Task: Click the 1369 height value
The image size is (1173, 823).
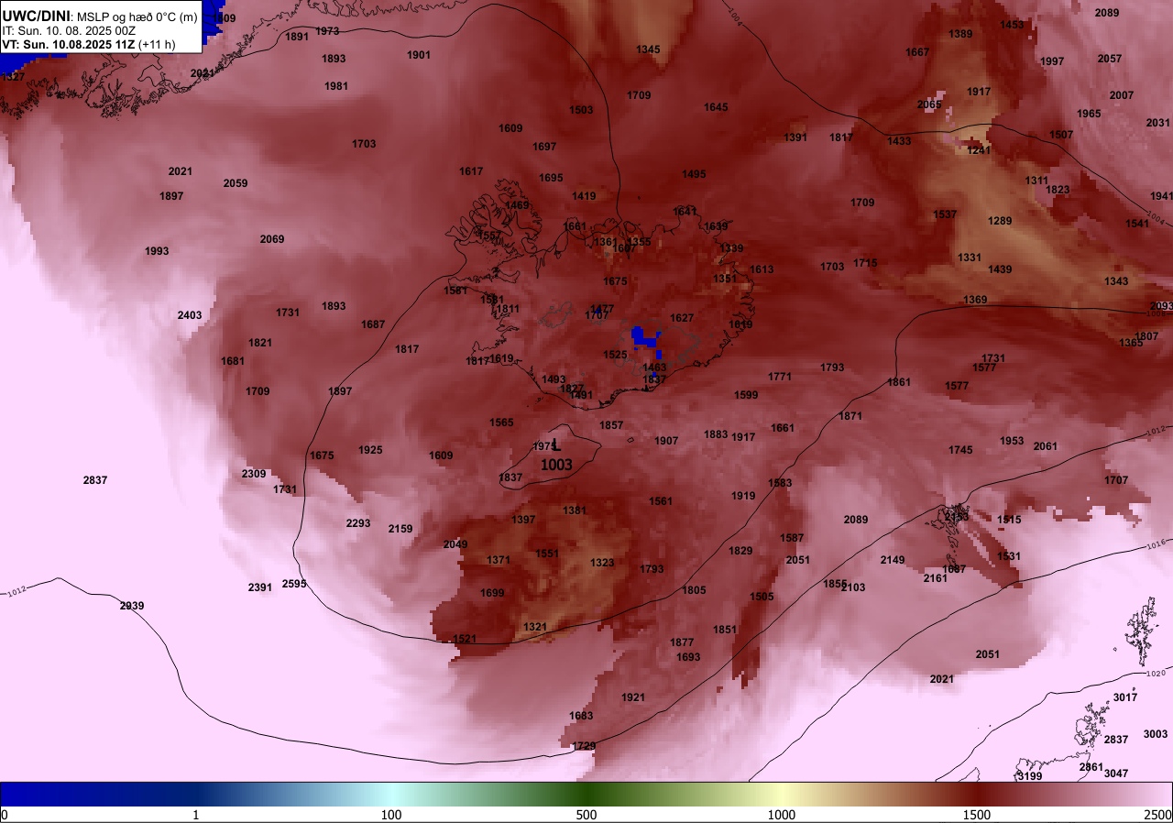Action: [975, 300]
